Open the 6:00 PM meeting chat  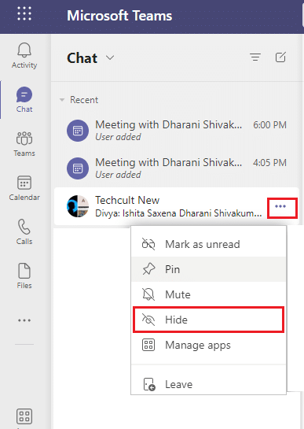pos(177,130)
